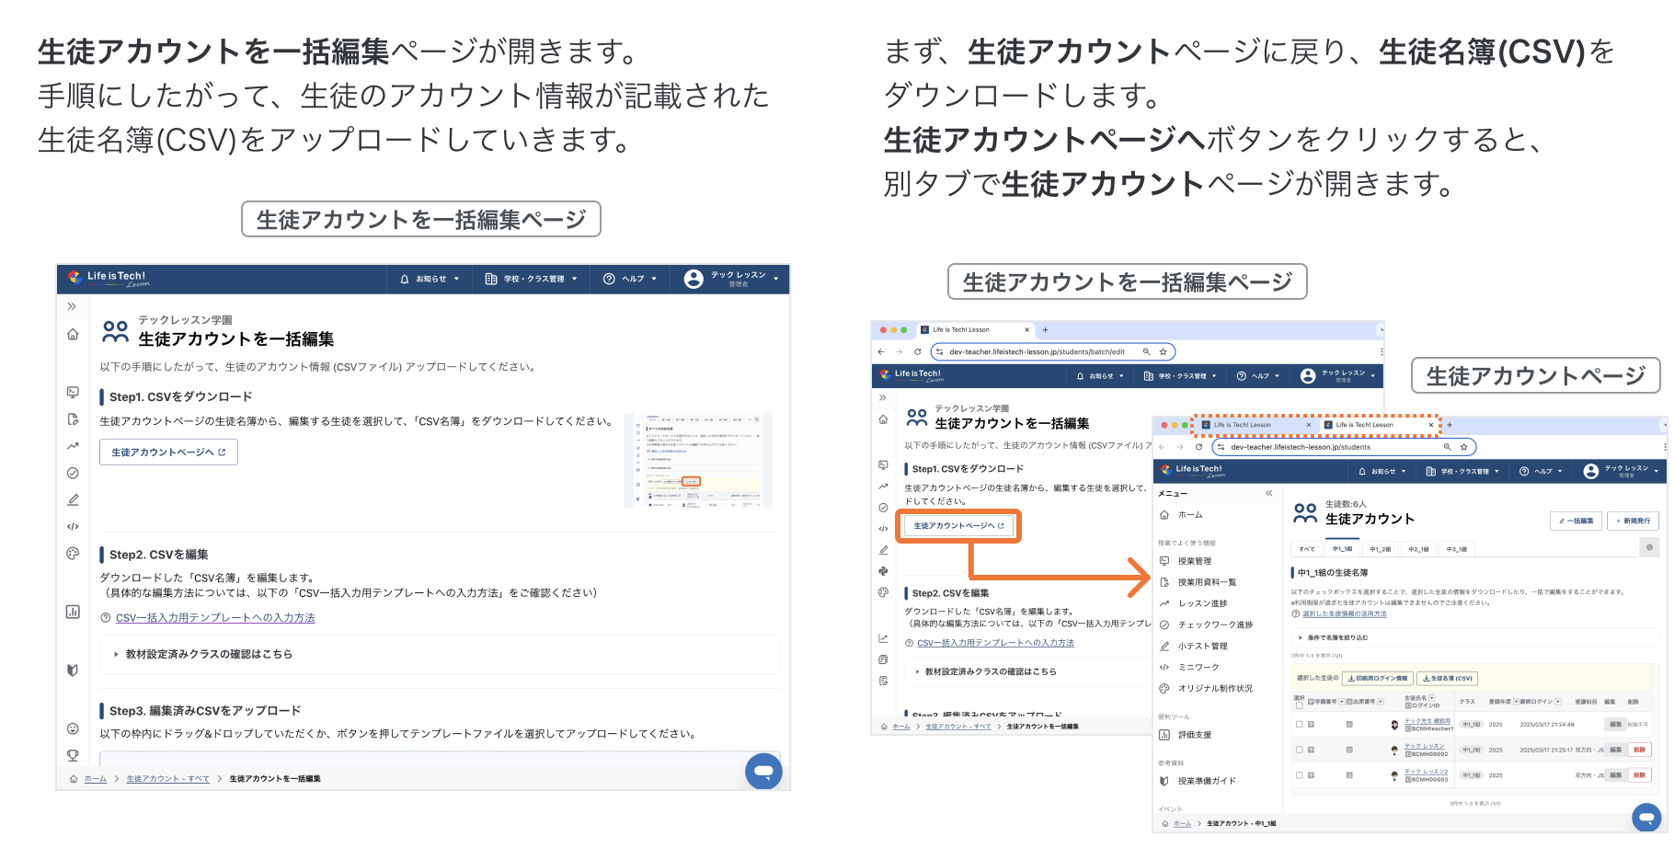Check the box for student テック レッスン2
The height and width of the screenshot is (848, 1674).
click(1300, 775)
